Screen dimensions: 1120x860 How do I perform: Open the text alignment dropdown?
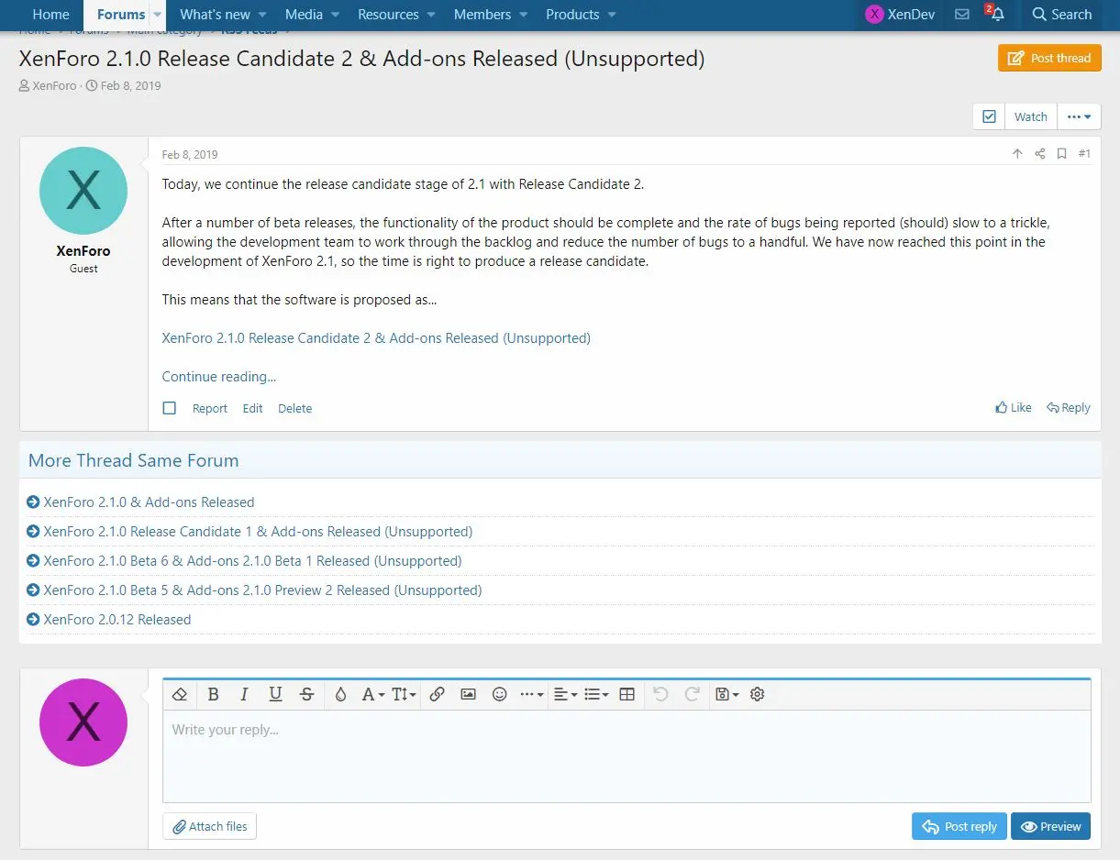(566, 695)
